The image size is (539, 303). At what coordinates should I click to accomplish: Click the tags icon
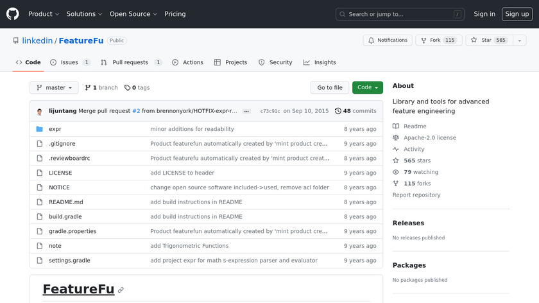127,88
